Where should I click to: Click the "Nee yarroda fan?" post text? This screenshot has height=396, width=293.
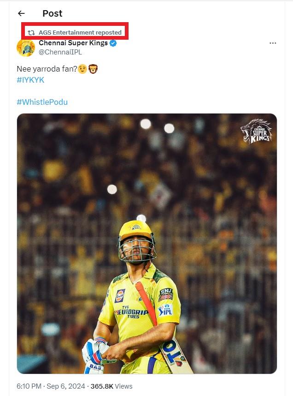[47, 69]
